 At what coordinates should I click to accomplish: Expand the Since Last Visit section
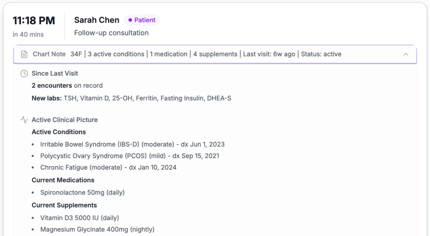[55, 73]
